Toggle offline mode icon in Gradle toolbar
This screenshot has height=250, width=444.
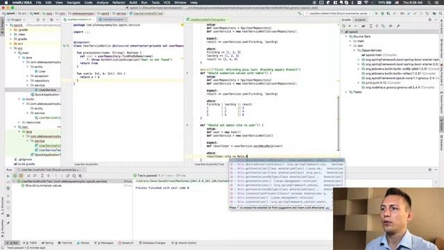(x=391, y=26)
